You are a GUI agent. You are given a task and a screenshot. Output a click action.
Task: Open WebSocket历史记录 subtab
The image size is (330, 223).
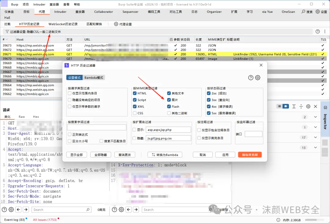[x=63, y=24]
